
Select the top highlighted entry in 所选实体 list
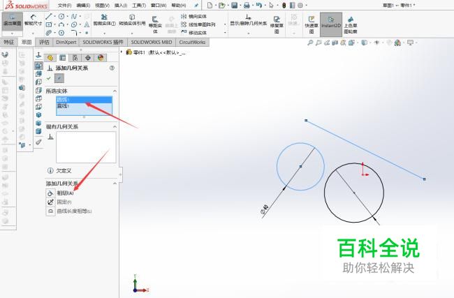(x=84, y=100)
